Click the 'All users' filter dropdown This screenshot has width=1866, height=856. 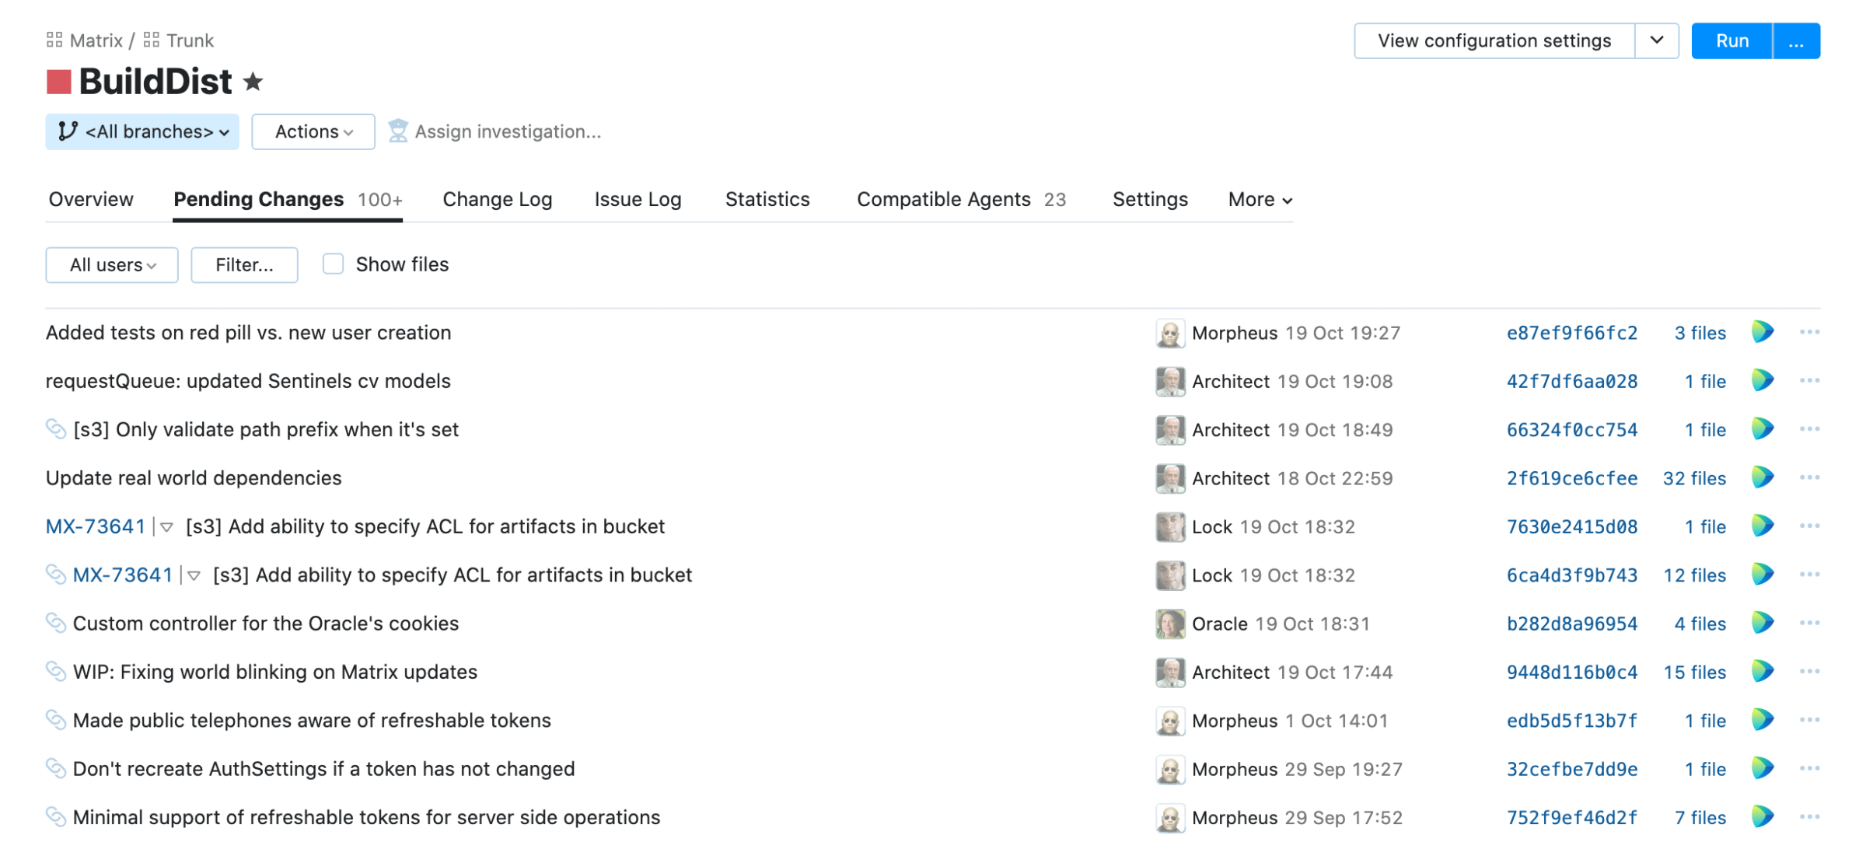110,264
